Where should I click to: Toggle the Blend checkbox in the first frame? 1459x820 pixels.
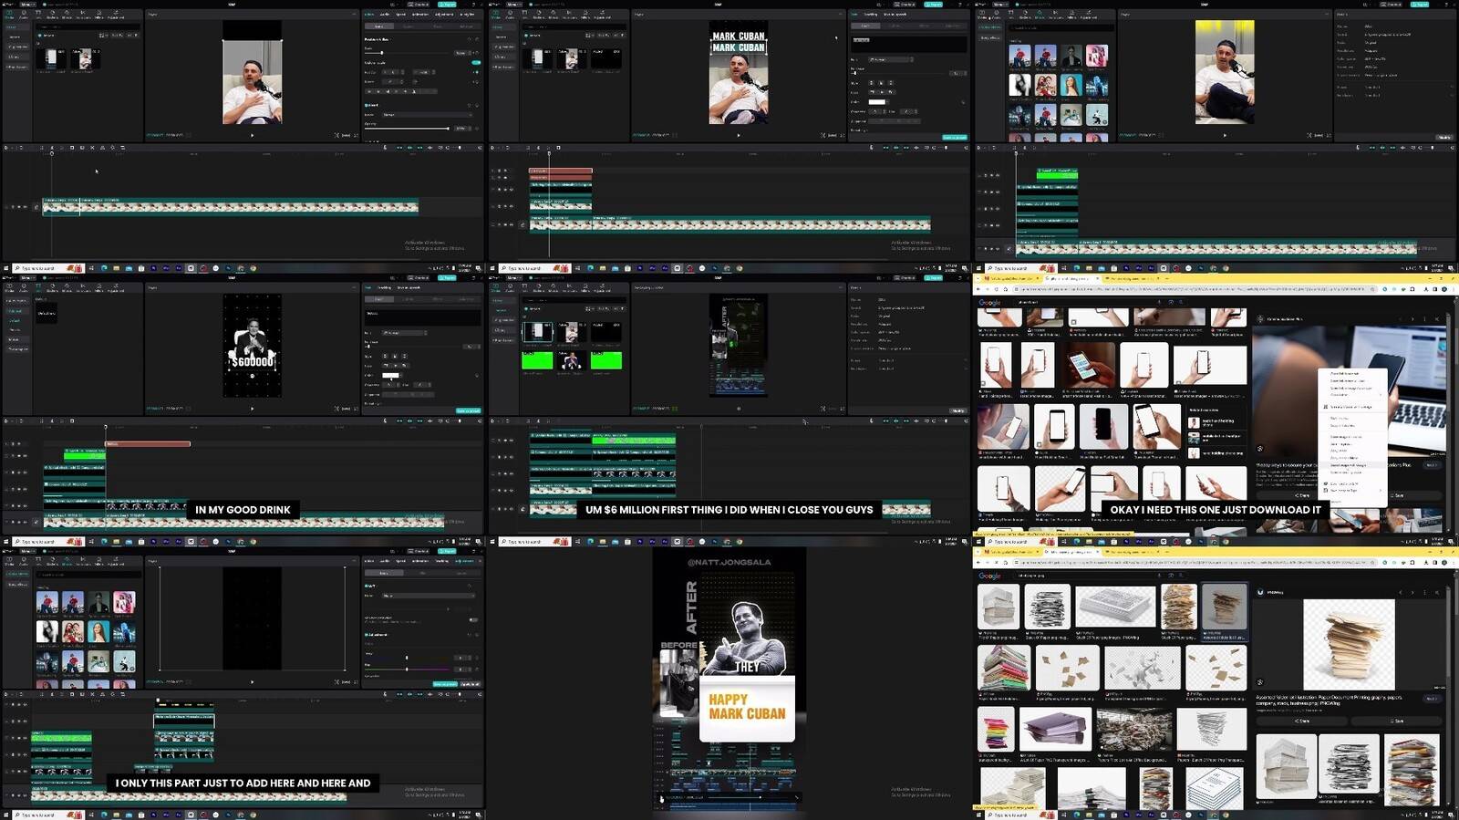pos(367,105)
